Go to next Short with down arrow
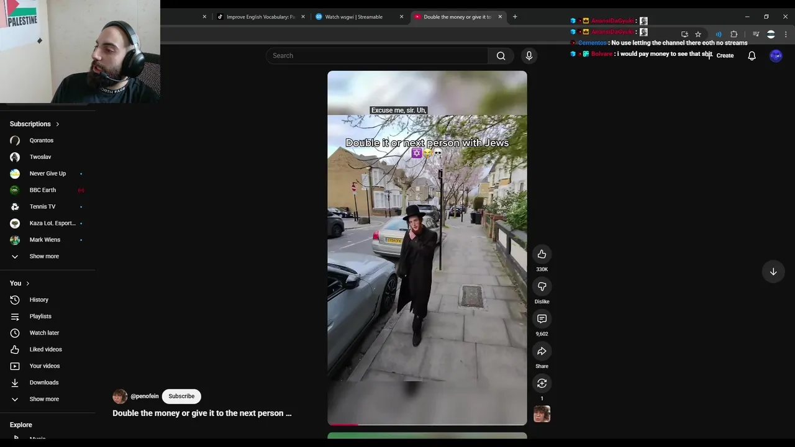The width and height of the screenshot is (795, 447). (773, 271)
